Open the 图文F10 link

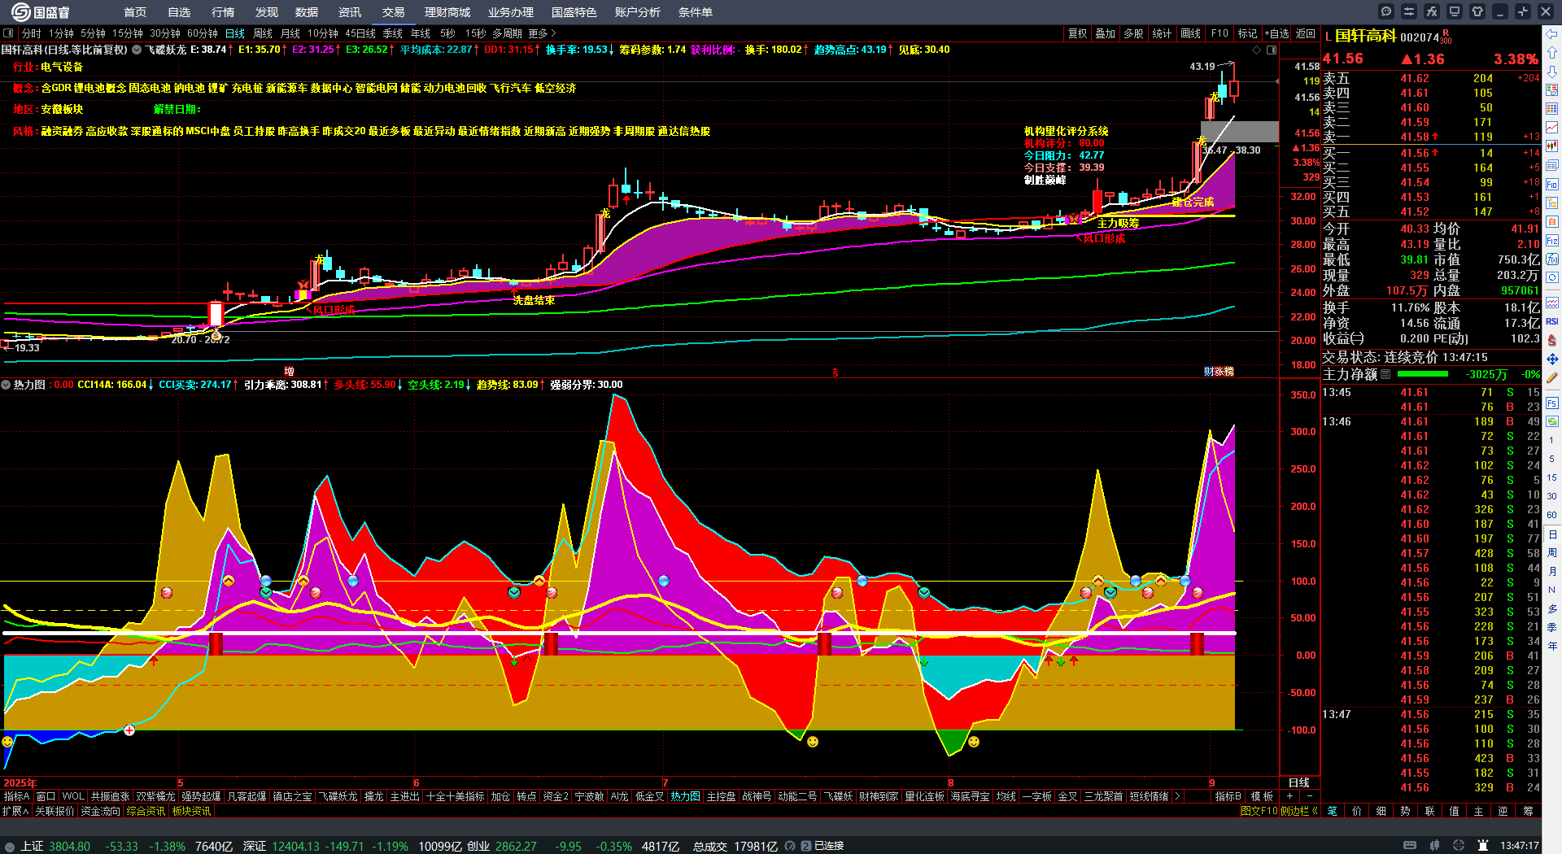(x=1259, y=811)
